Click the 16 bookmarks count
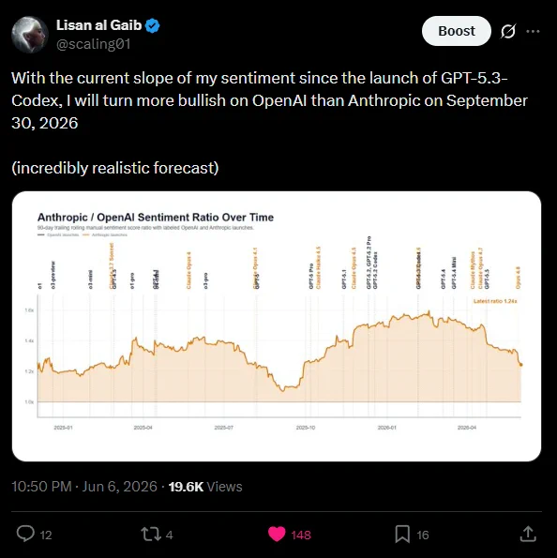This screenshot has width=557, height=558. pos(423,535)
